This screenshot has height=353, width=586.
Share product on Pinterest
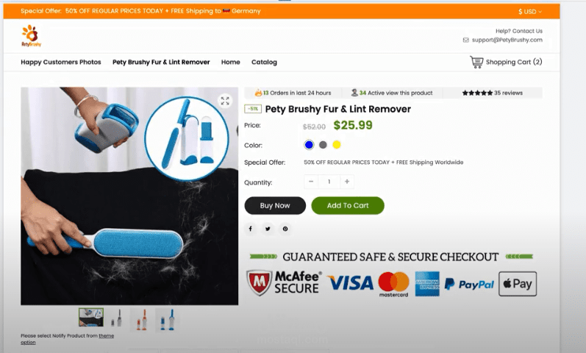coord(285,229)
